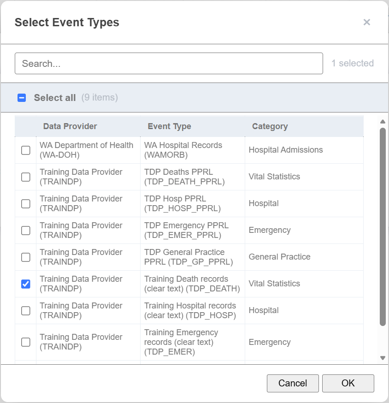Click the 1 selected counter text

pos(353,63)
